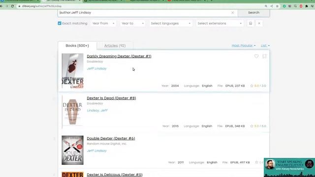Click the zoom magnifier icon in the address bar
Image resolution: width=315 pixels, height=177 pixels.
[x=266, y=6]
